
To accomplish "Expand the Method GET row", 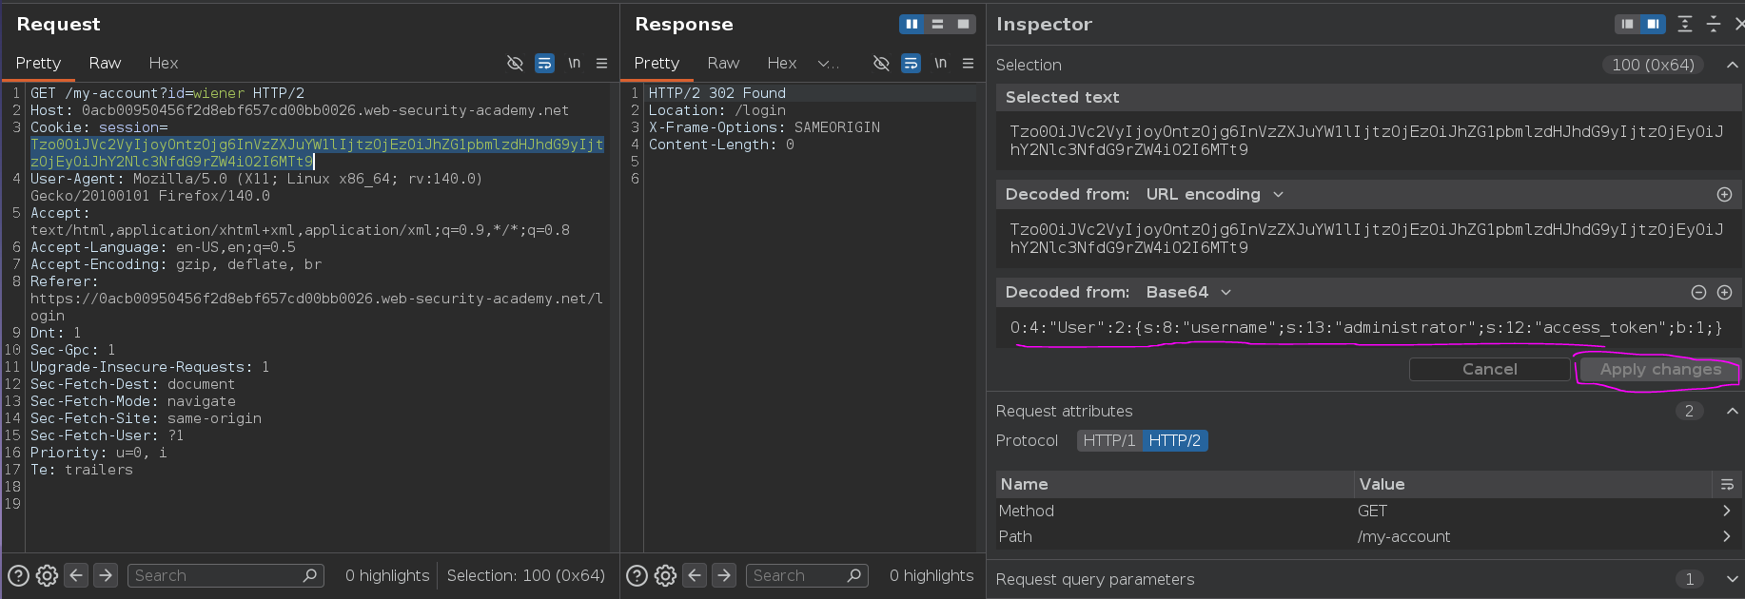I will (1727, 511).
